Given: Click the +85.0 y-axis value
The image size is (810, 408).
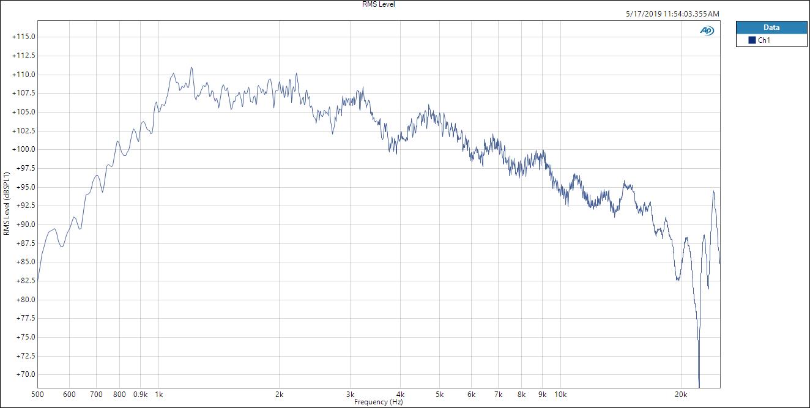Looking at the screenshot, I should pyautogui.click(x=26, y=262).
